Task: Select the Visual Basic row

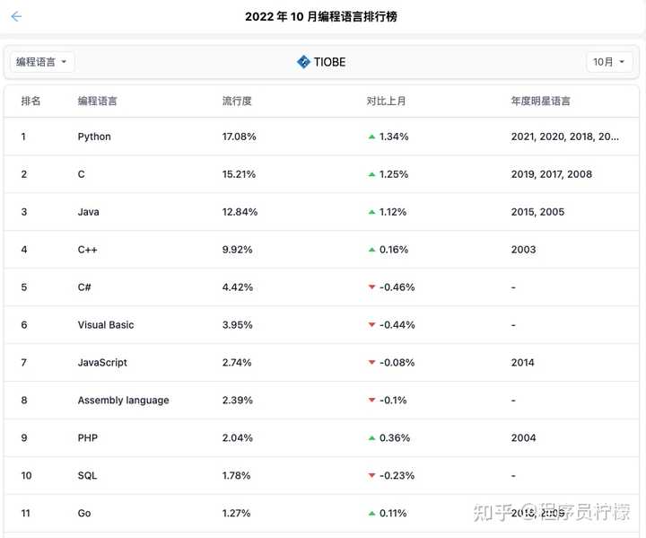Action: (106, 325)
